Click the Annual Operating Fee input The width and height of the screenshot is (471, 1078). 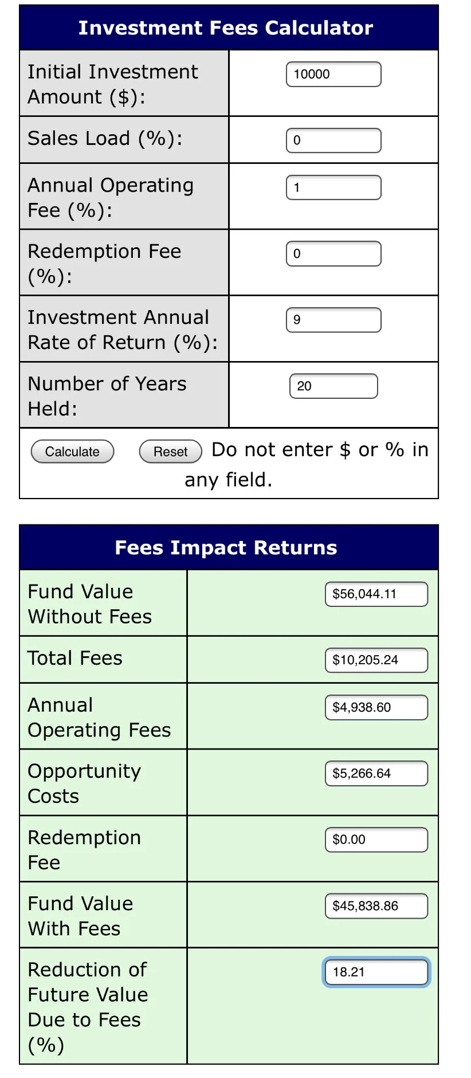point(333,187)
